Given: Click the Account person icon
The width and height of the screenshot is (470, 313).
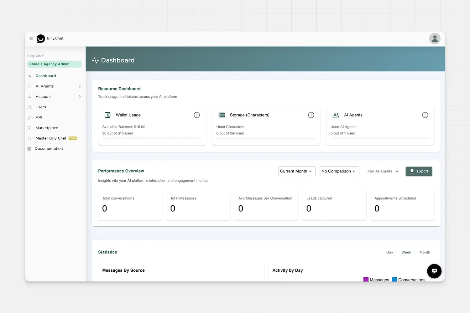Looking at the screenshot, I should 29,97.
